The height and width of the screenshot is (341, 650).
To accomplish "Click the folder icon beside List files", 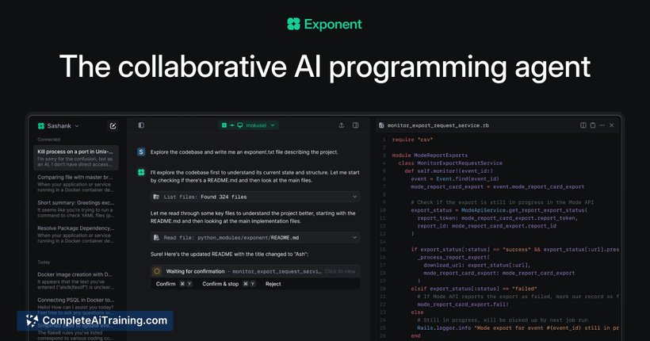I will [156, 197].
